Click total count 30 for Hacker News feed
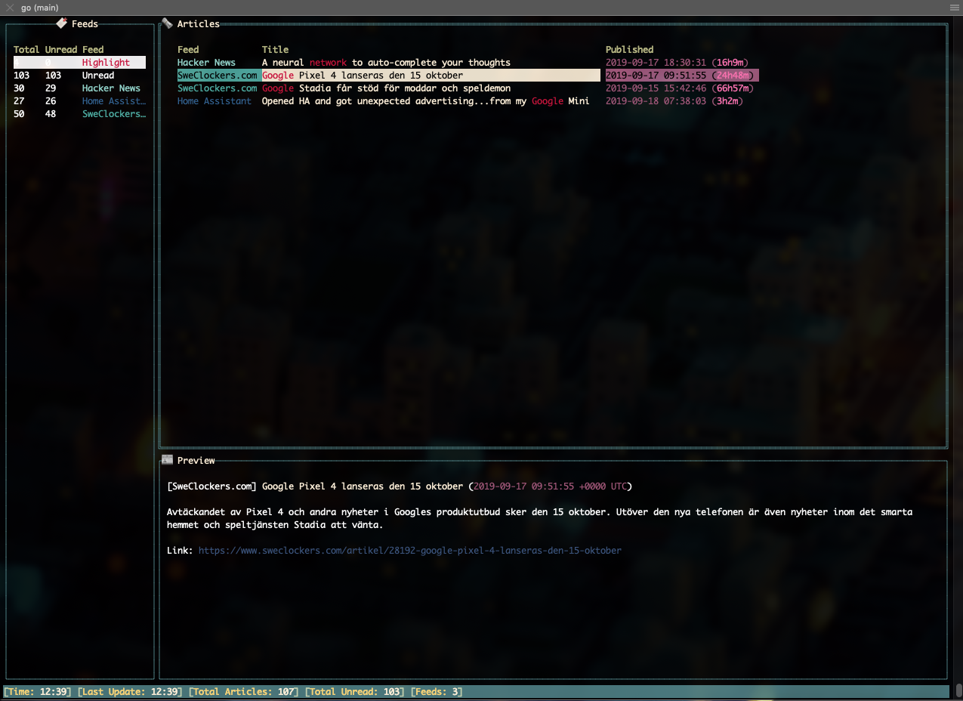This screenshot has height=701, width=963. click(19, 88)
